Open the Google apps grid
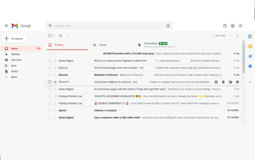This screenshot has width=255, height=160. coord(241,26)
